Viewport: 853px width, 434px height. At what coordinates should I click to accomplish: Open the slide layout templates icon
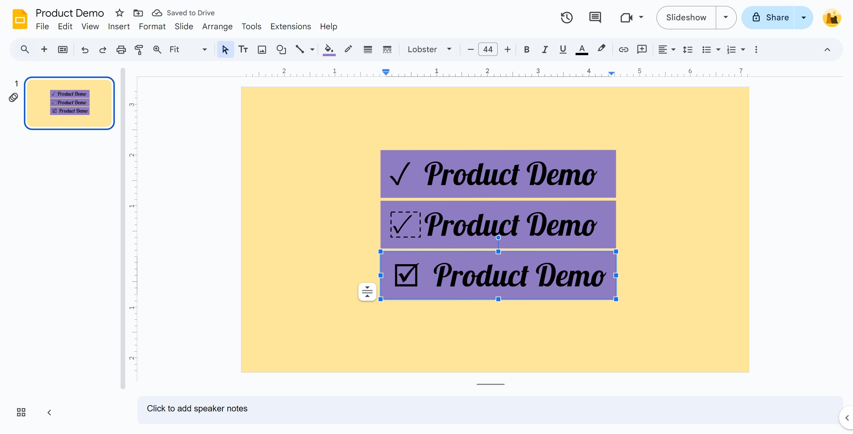(x=63, y=50)
